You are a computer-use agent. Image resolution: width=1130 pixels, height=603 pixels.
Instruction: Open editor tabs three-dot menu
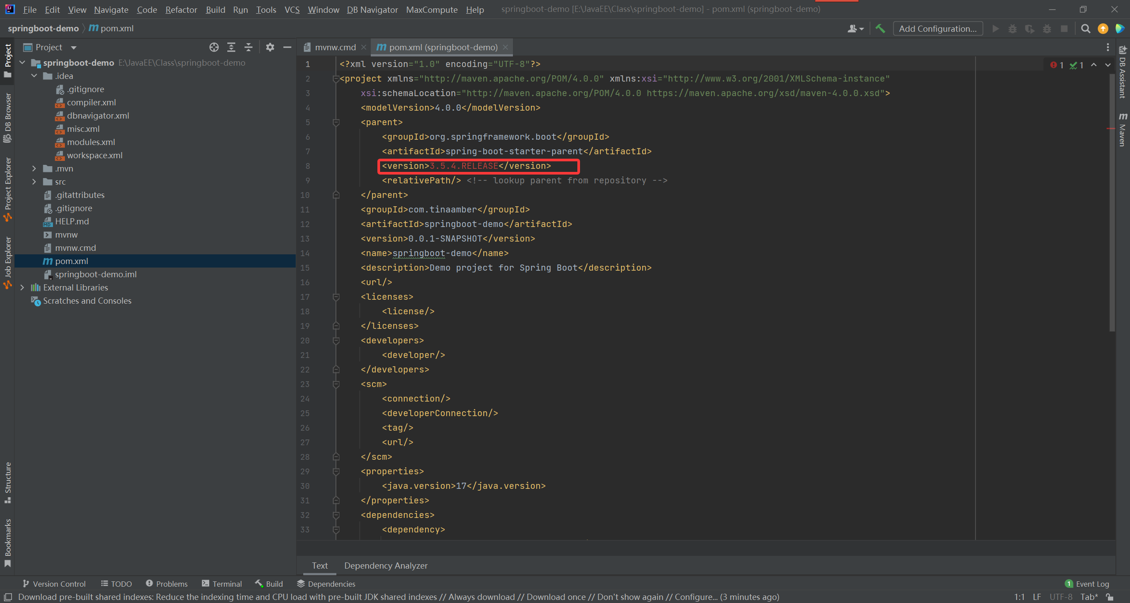[x=1107, y=47]
